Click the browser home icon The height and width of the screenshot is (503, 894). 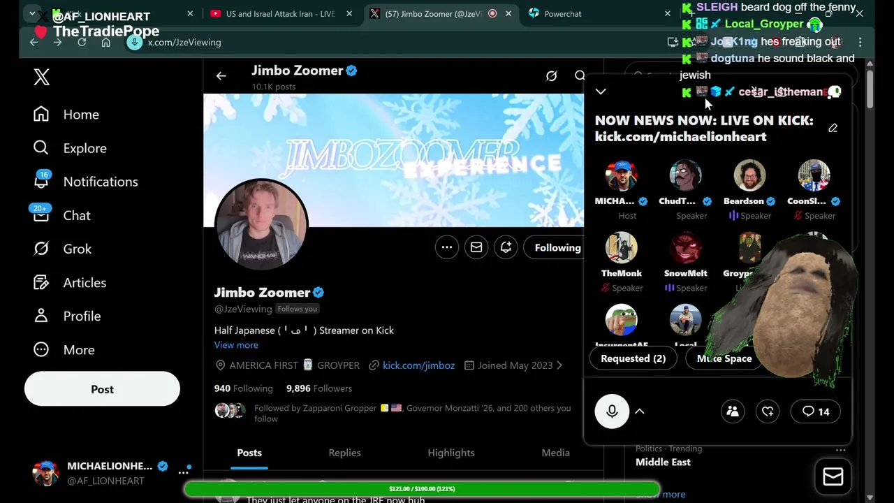point(105,43)
